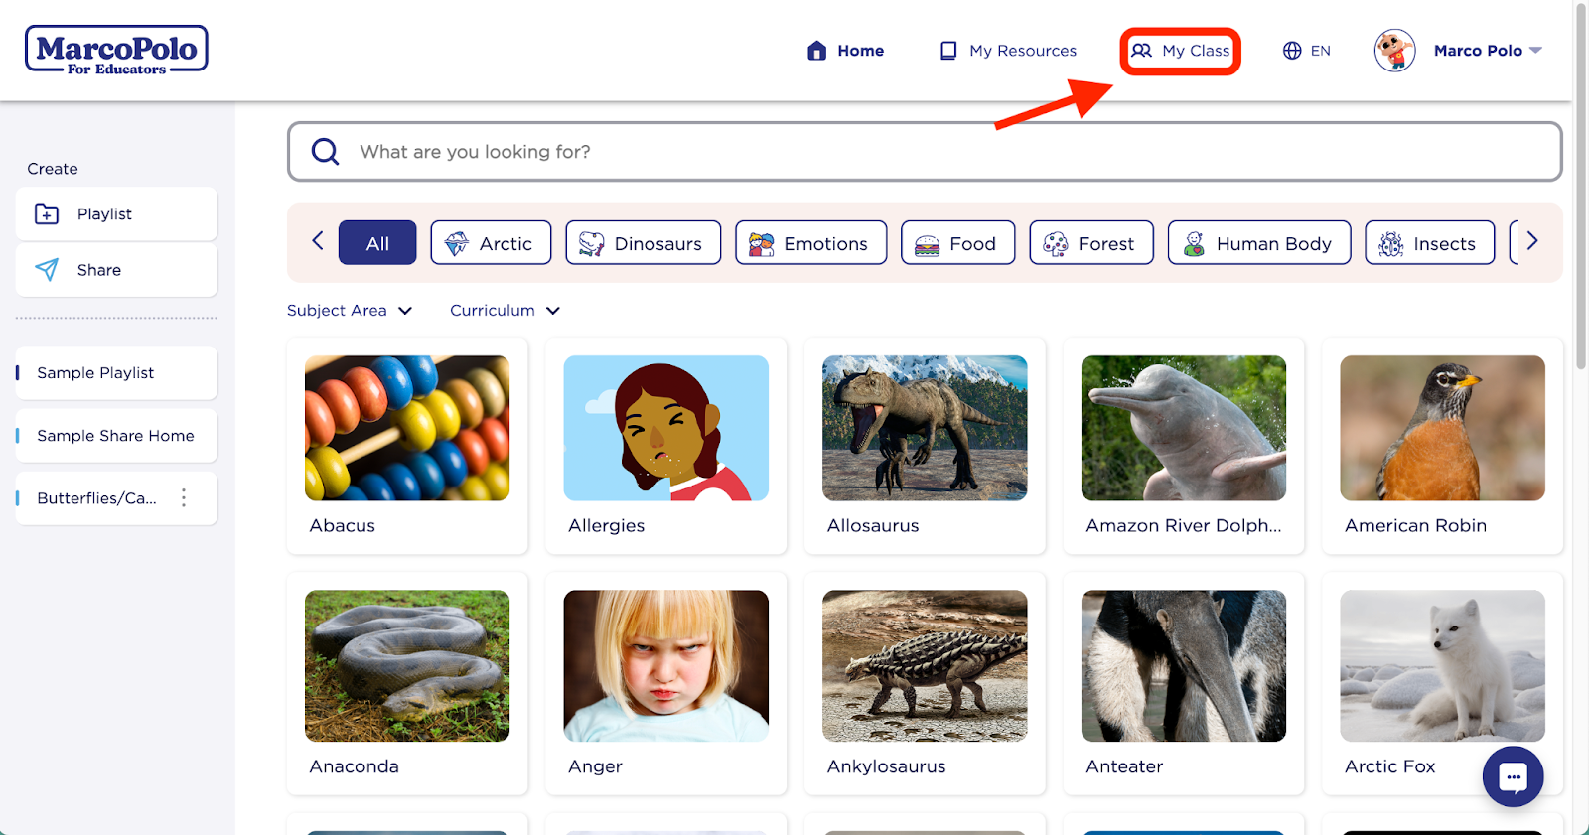
Task: Click the MarcoPolo For Educators logo
Action: click(x=116, y=50)
